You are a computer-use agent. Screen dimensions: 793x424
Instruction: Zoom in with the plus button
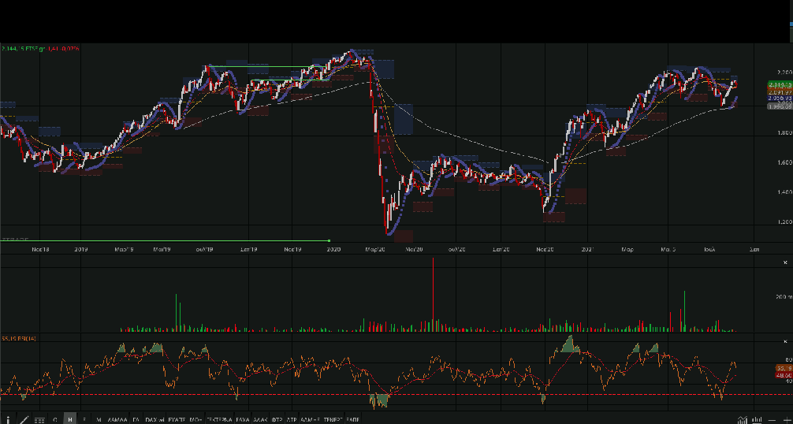785,419
